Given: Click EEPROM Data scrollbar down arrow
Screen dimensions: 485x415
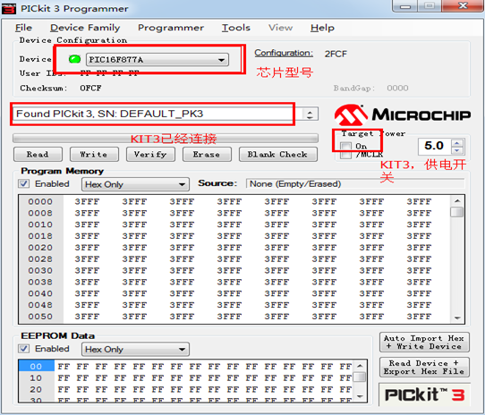Looking at the screenshot, I should tap(360, 396).
